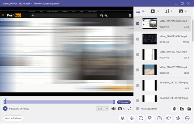Mute the volume speaker icon

[113, 109]
